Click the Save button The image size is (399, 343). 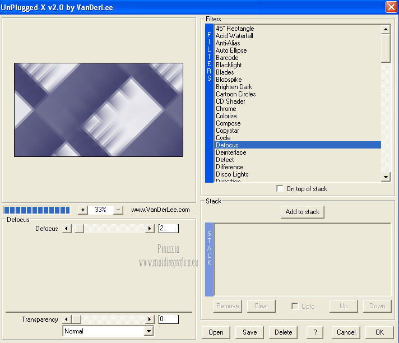click(x=249, y=332)
